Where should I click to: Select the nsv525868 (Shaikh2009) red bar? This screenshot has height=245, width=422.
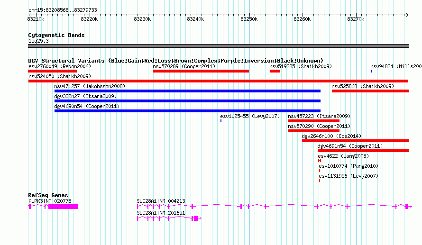pyautogui.click(x=370, y=91)
